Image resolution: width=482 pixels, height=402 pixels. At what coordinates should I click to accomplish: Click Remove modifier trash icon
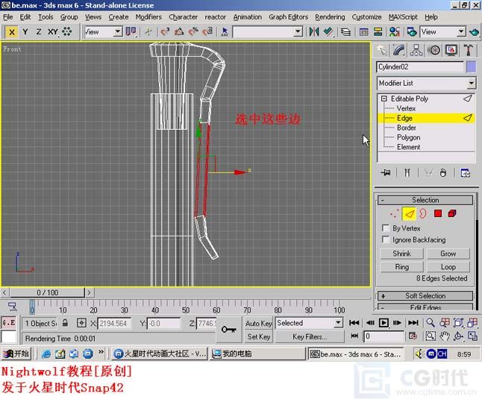(x=442, y=173)
